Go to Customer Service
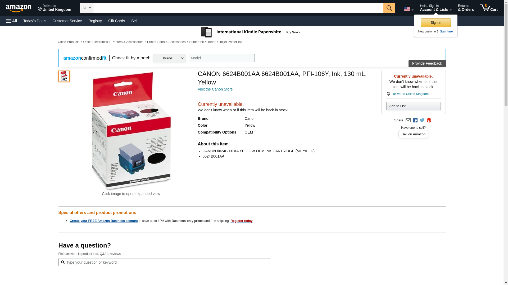Image resolution: width=508 pixels, height=285 pixels. [x=67, y=21]
